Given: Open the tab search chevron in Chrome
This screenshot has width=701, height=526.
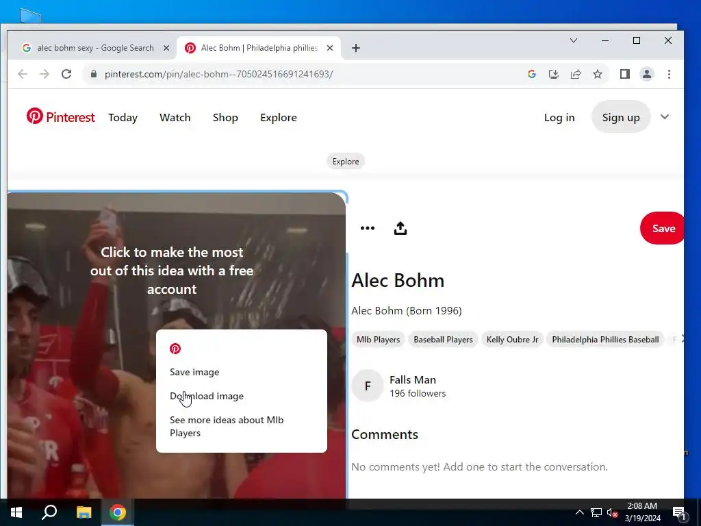Looking at the screenshot, I should click(x=574, y=40).
